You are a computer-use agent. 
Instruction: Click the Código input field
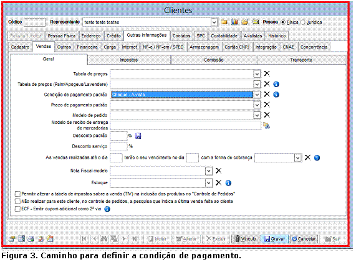pyautogui.click(x=34, y=22)
